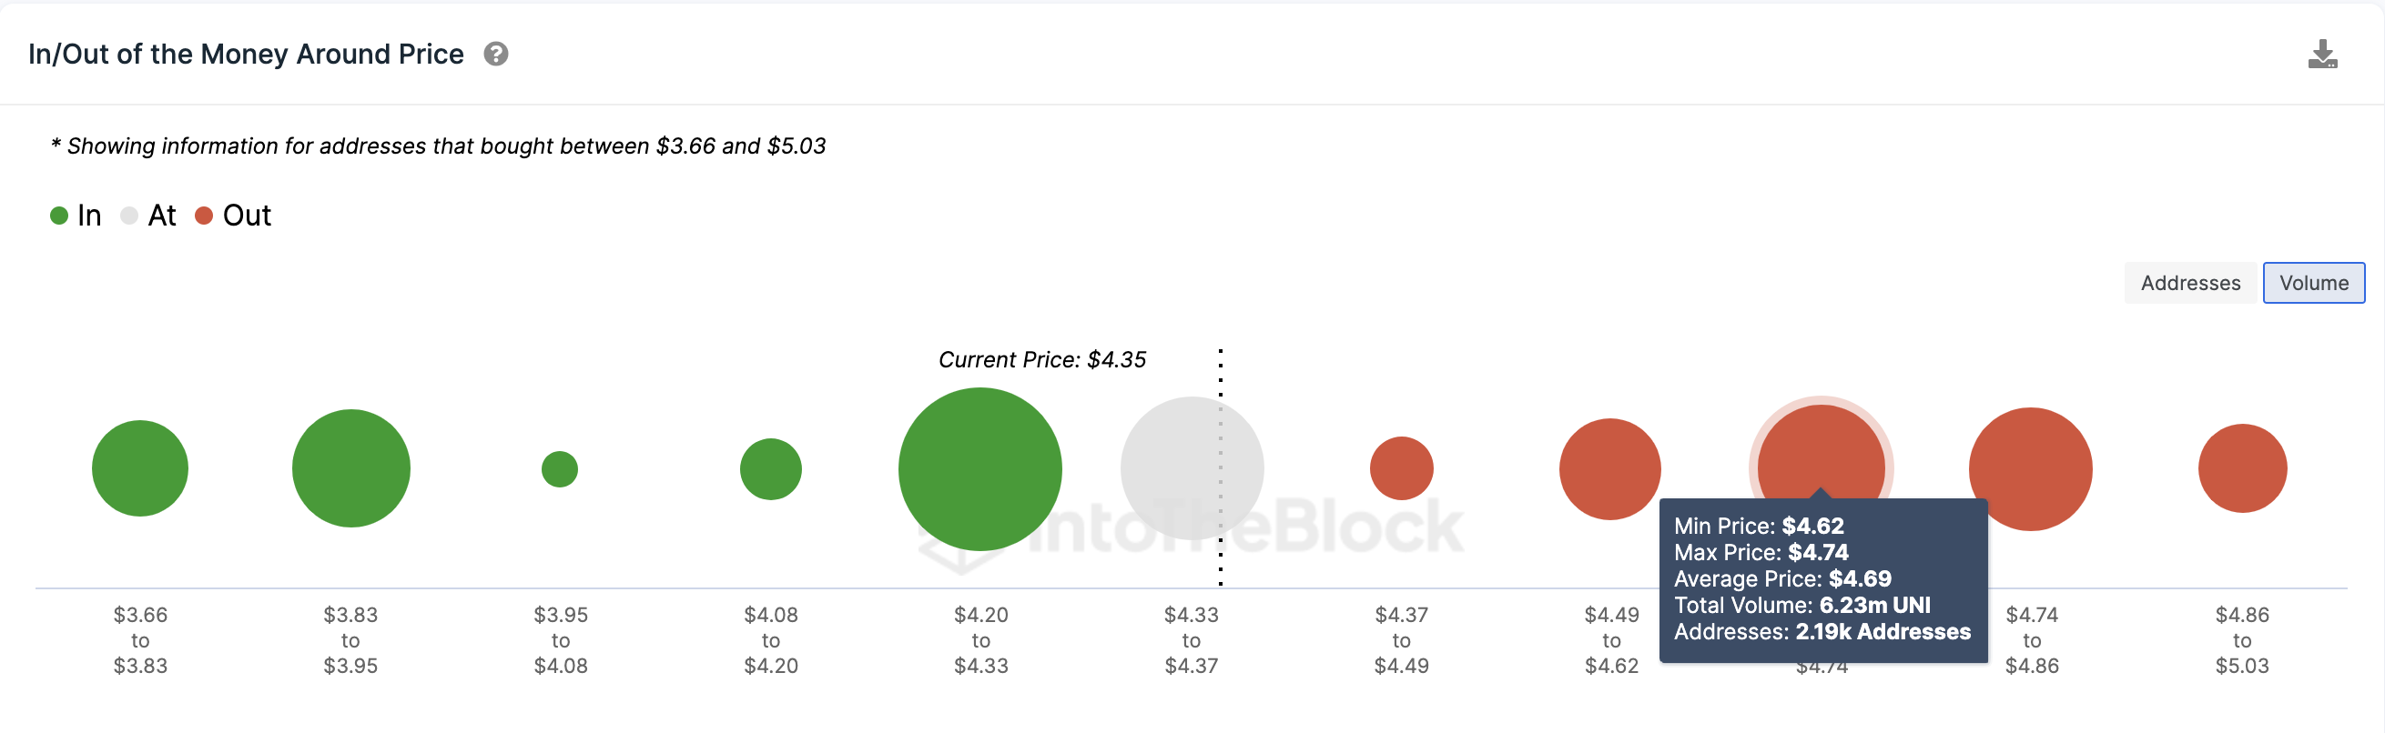Open the help question mark icon
2385x733 pixels.
pos(496,55)
